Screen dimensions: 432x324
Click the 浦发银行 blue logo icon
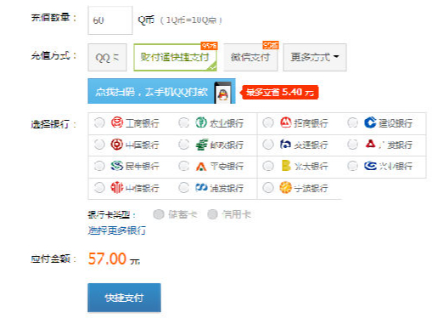[201, 188]
